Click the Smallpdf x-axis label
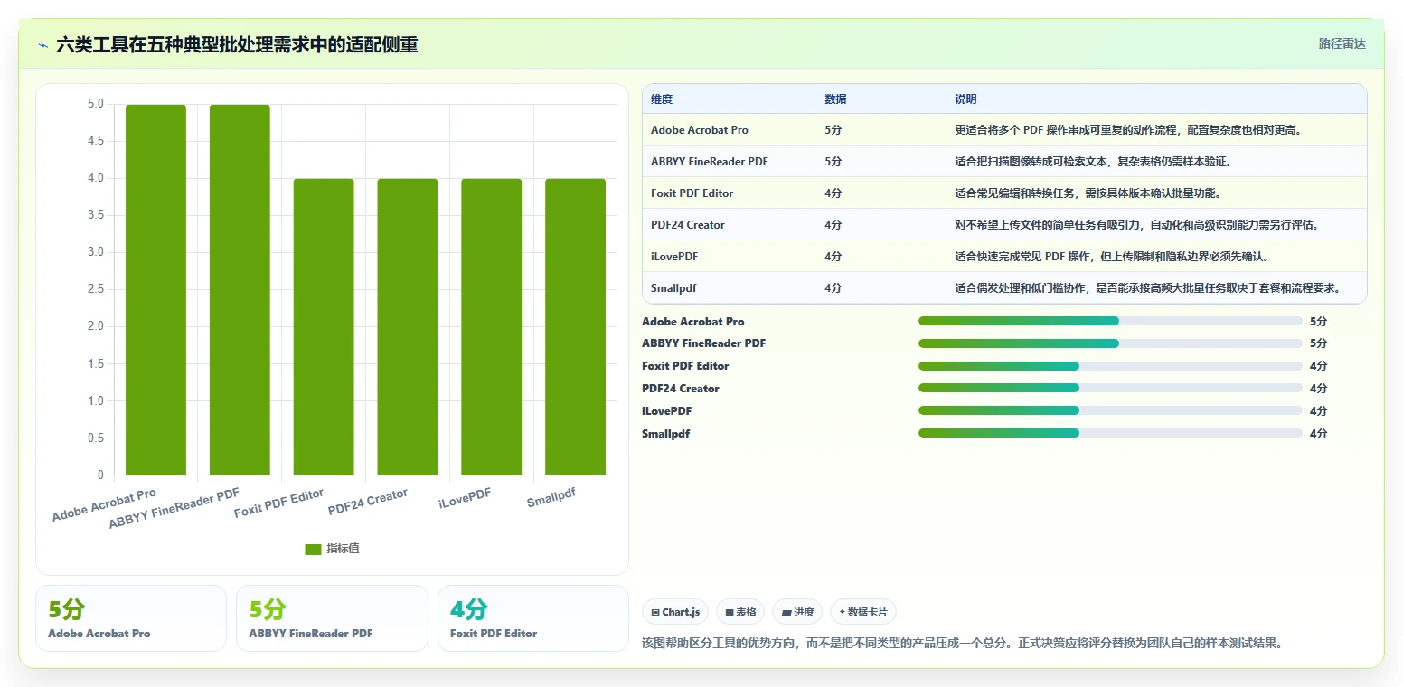Viewport: 1403px width, 687px height. coord(551,497)
